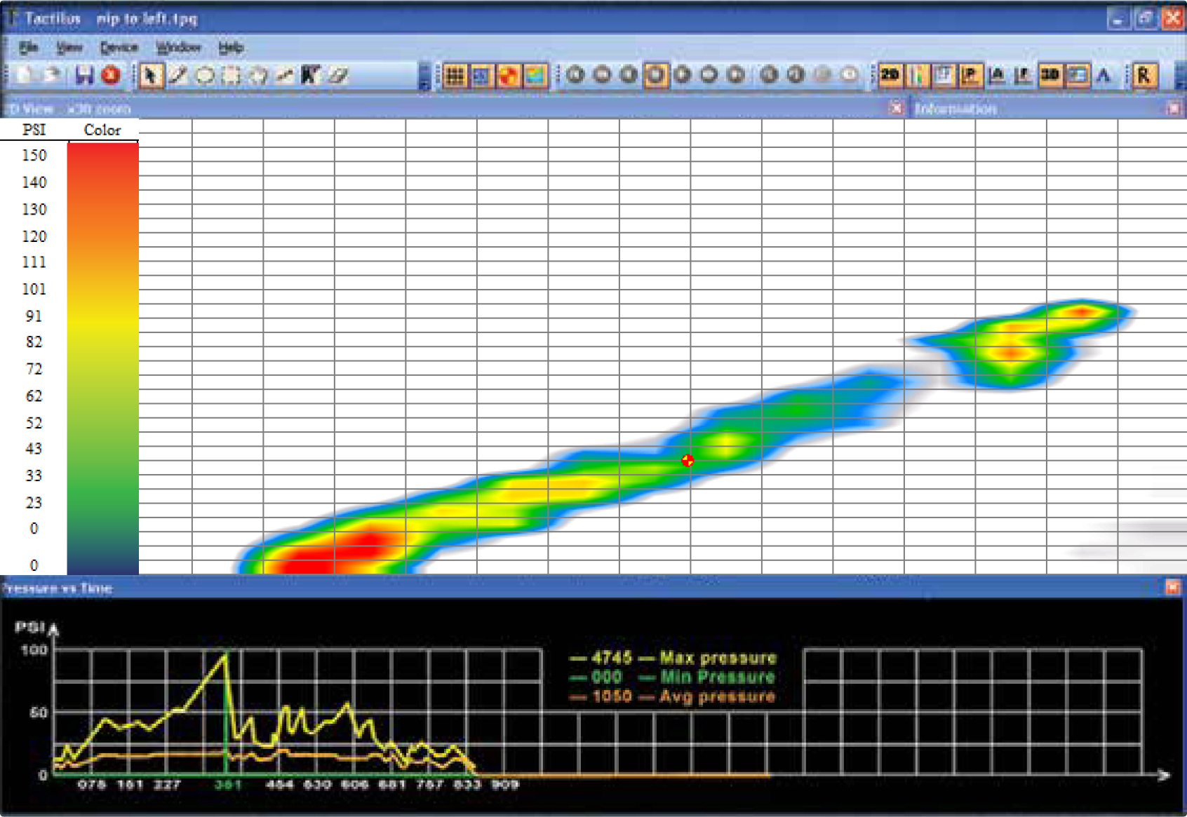Image resolution: width=1187 pixels, height=817 pixels.
Task: Choose the pencil drawing tool
Action: [x=177, y=75]
